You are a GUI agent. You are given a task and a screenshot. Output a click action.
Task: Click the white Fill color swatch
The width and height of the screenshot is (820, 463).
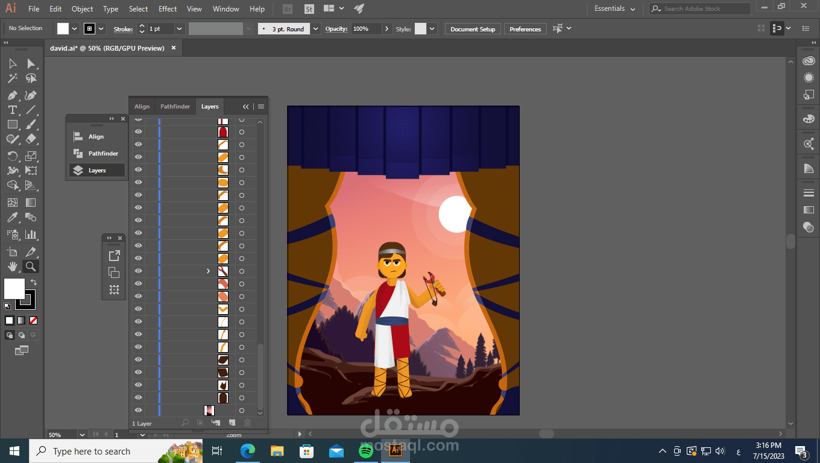[14, 289]
